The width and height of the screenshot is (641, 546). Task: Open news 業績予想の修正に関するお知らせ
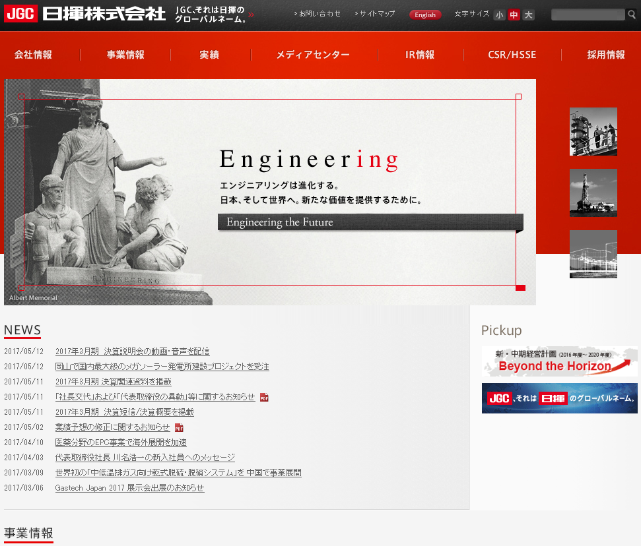click(112, 427)
